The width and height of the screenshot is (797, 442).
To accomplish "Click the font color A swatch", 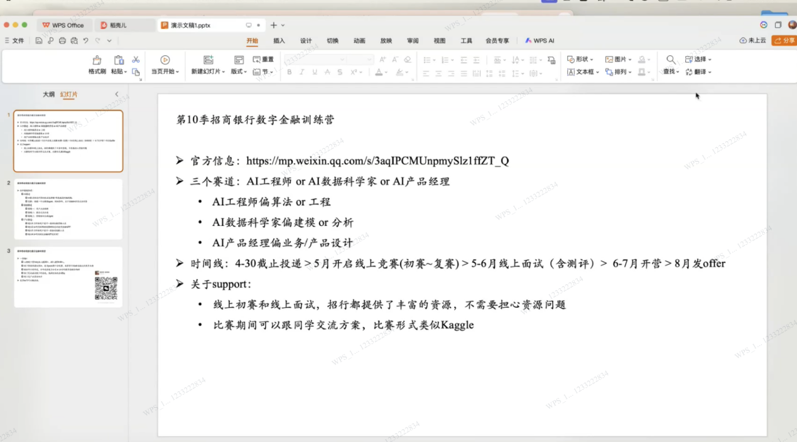I will point(379,72).
